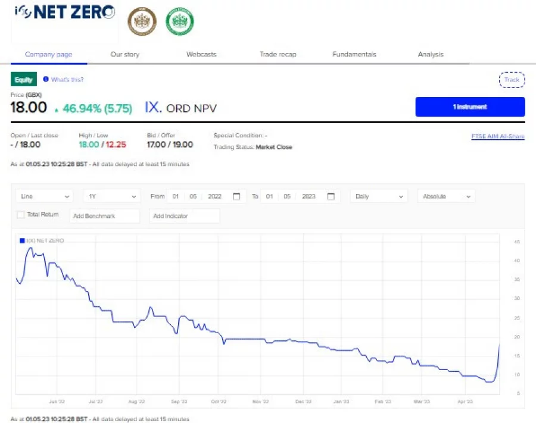The width and height of the screenshot is (536, 423).
Task: Click the green award badge icon
Action: coord(180,21)
